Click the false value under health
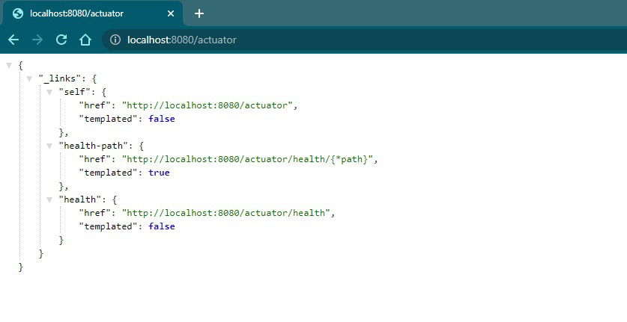The image size is (627, 322). click(162, 226)
